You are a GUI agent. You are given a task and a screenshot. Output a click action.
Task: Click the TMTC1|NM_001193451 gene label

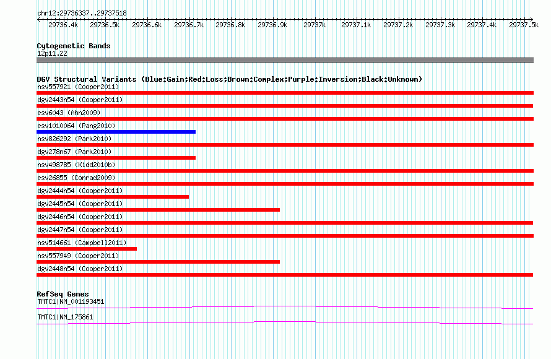click(71, 301)
